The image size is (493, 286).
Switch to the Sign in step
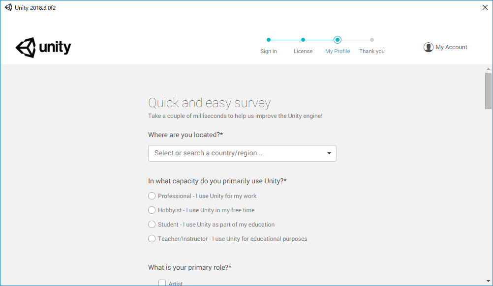click(268, 51)
